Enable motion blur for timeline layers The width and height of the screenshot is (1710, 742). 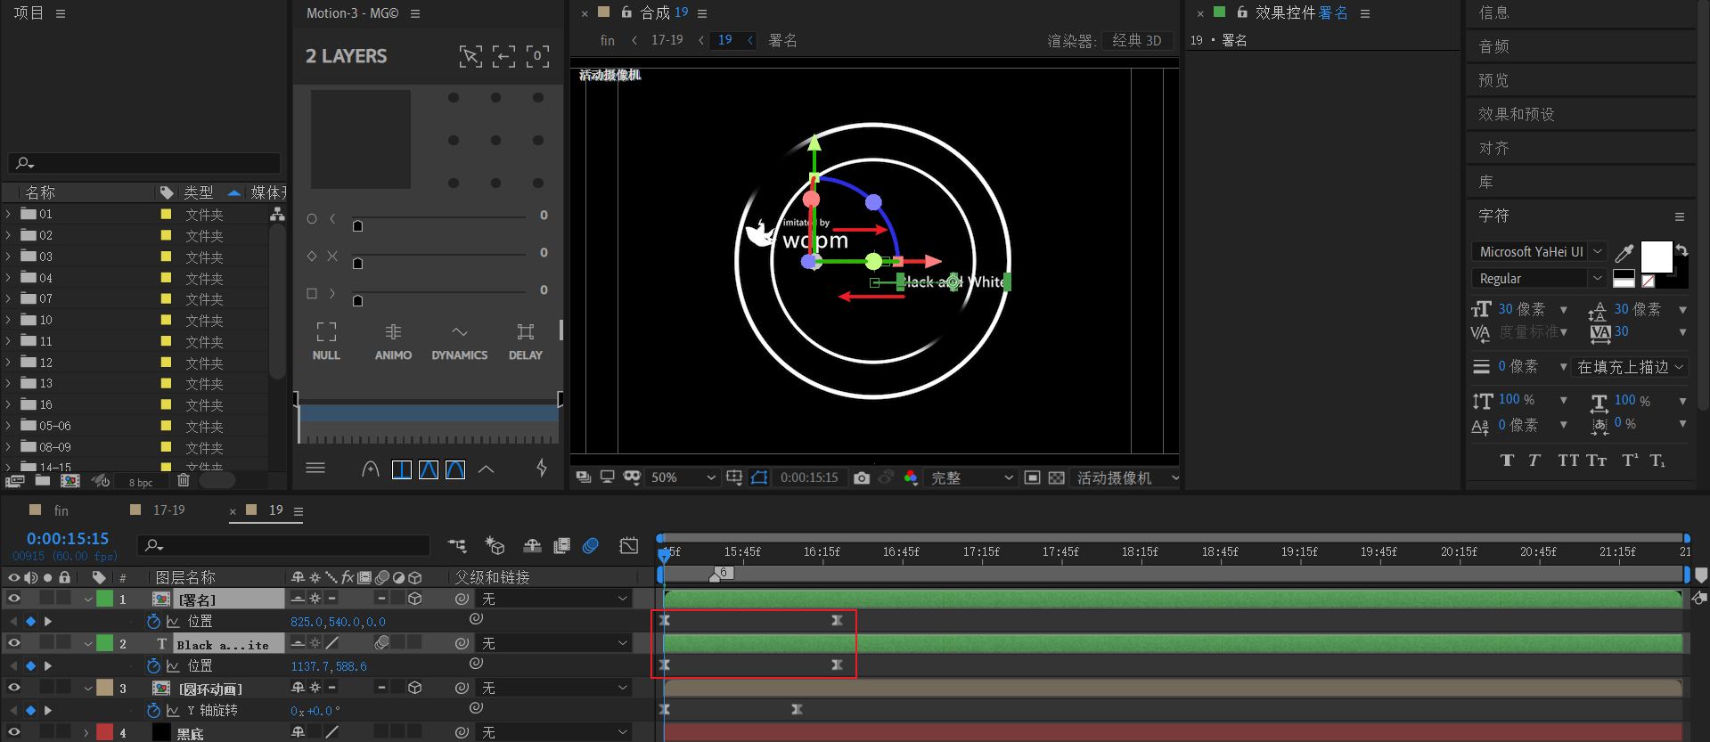coord(590,545)
